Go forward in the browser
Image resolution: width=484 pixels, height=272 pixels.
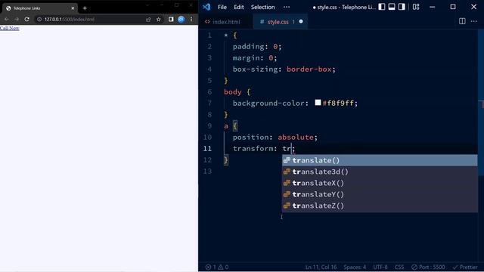click(x=17, y=19)
